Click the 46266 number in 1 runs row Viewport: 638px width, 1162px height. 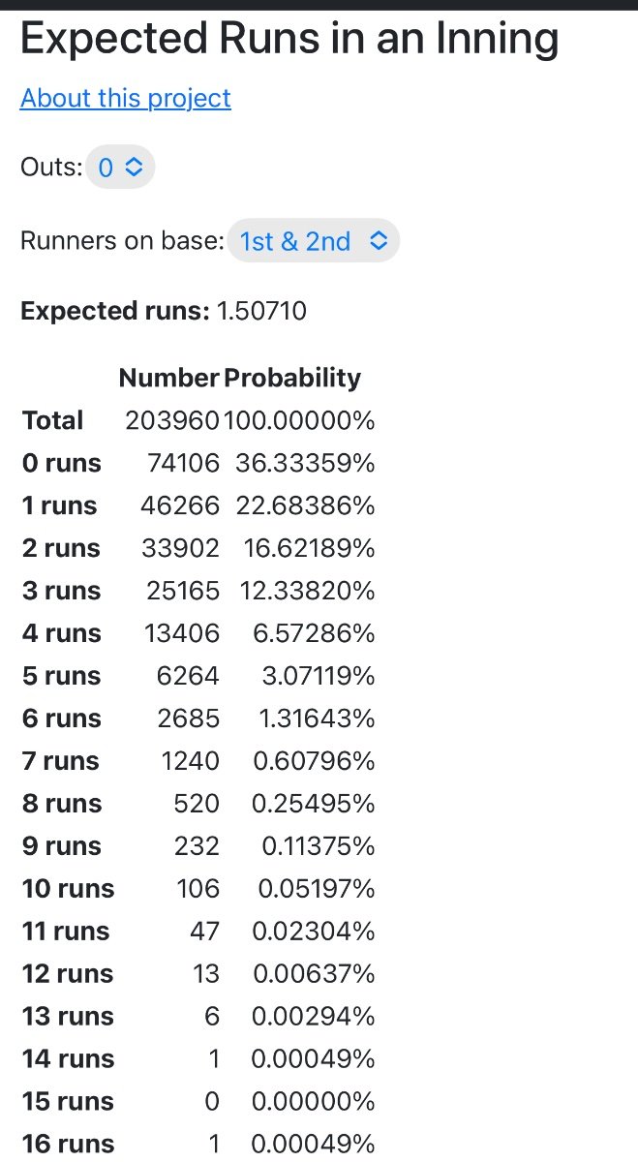point(183,505)
